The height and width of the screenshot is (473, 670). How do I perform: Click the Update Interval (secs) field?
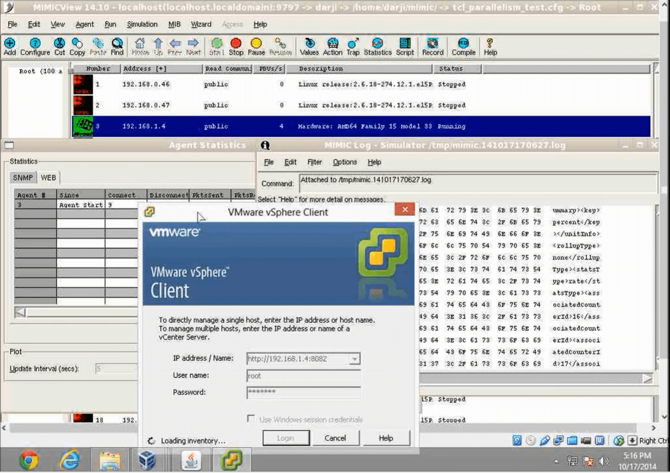(116, 369)
